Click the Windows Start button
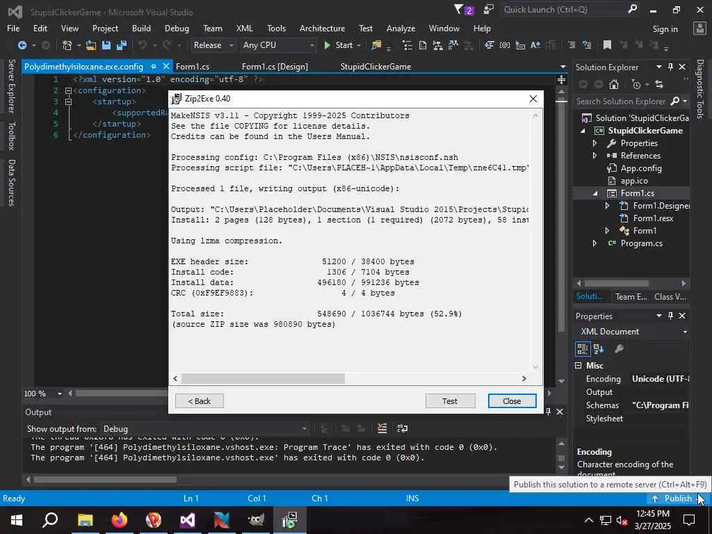 click(x=17, y=520)
